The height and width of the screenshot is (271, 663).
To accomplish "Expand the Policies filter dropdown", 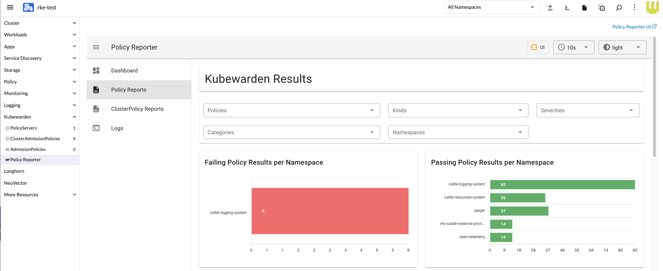I will pos(292,110).
